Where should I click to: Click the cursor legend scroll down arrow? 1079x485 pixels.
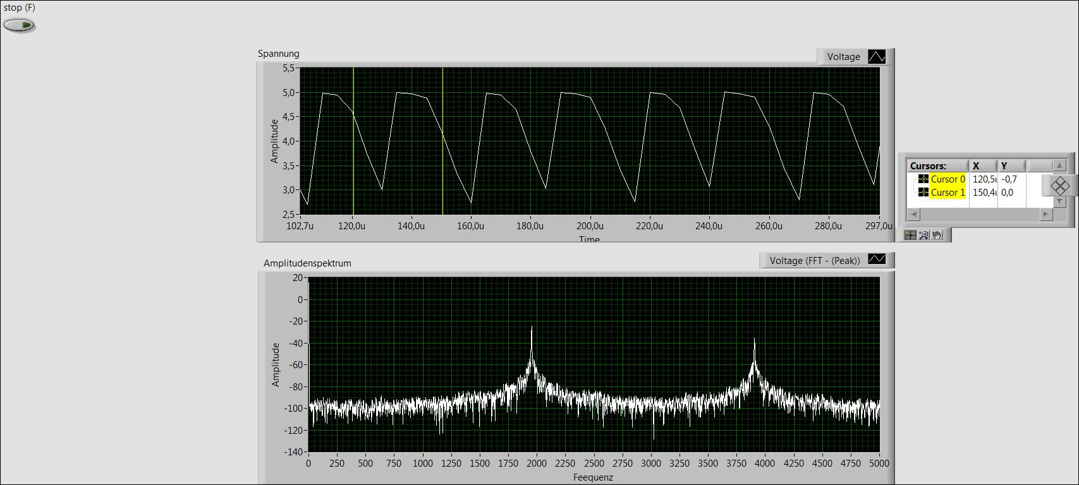(1060, 201)
